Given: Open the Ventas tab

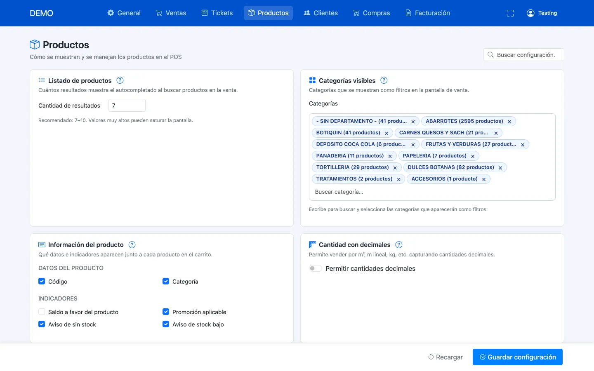Looking at the screenshot, I should click(x=171, y=13).
